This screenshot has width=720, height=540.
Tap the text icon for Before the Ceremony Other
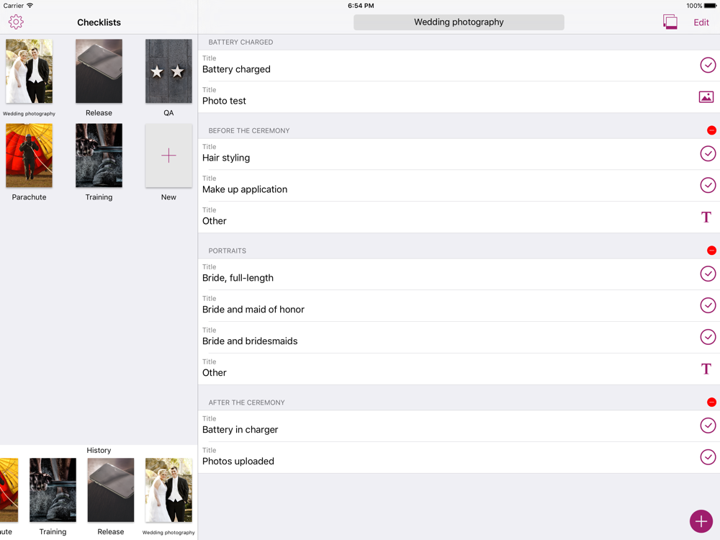(706, 217)
